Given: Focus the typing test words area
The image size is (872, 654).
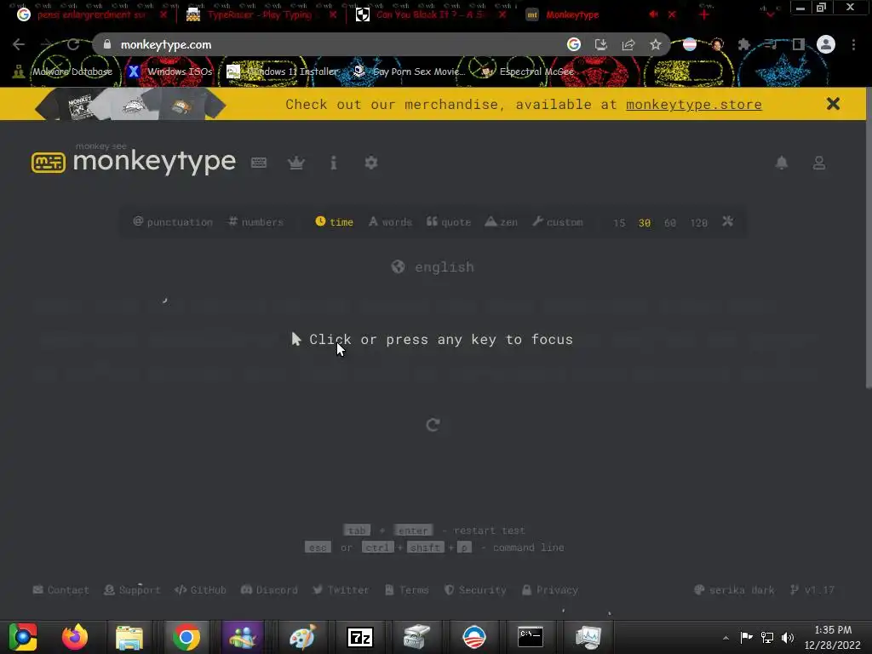Looking at the screenshot, I should 433,339.
